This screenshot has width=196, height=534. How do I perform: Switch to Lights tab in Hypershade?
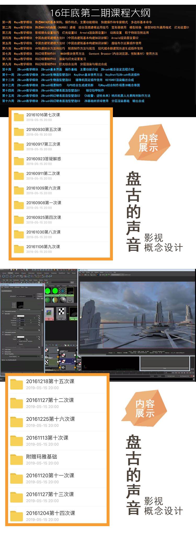click(58, 286)
